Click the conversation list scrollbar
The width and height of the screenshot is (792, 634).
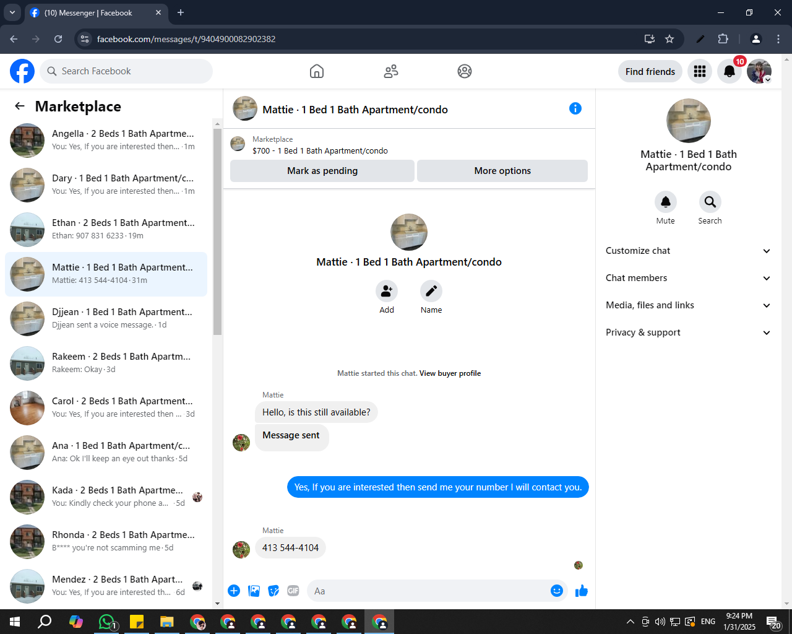pyautogui.click(x=217, y=232)
